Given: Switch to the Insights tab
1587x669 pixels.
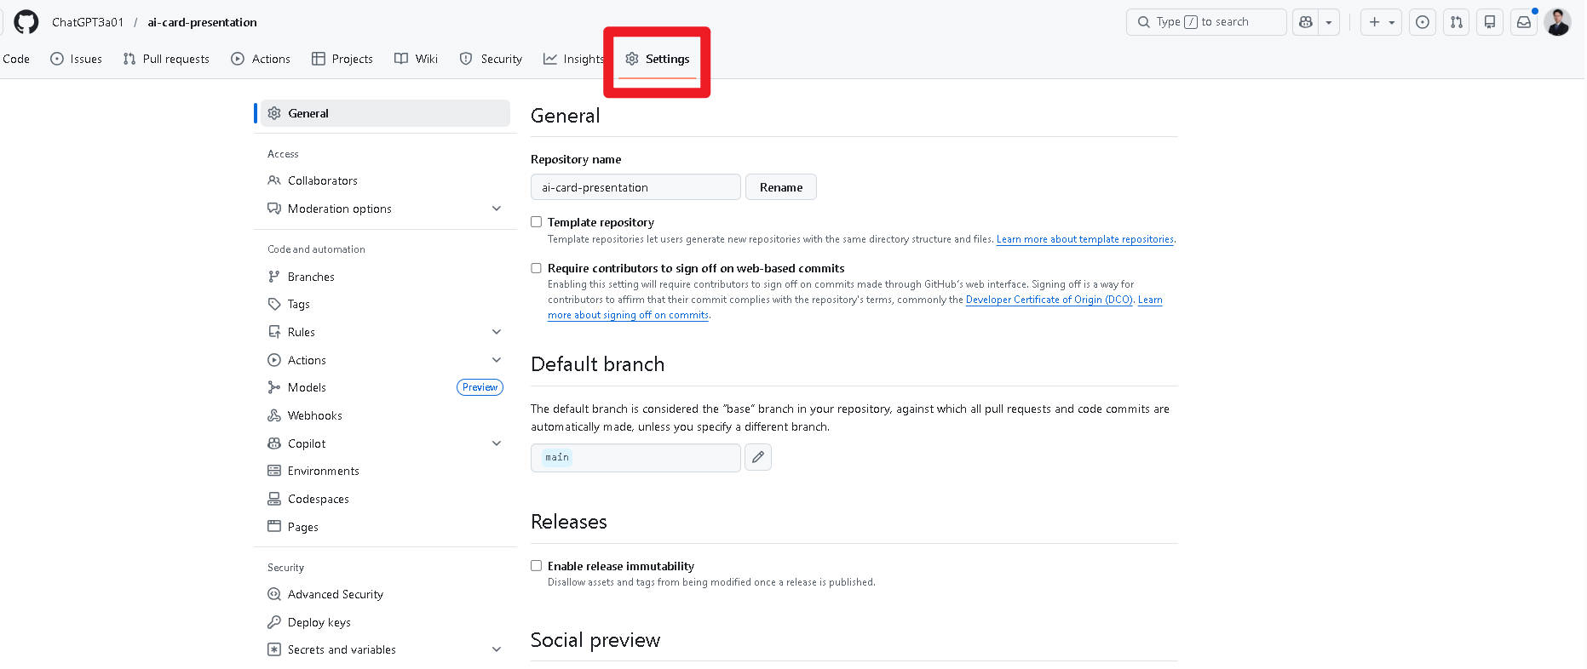Looking at the screenshot, I should coord(573,59).
